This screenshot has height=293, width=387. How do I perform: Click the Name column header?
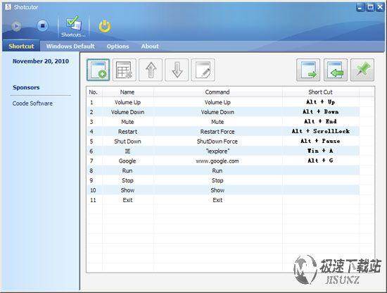127,92
